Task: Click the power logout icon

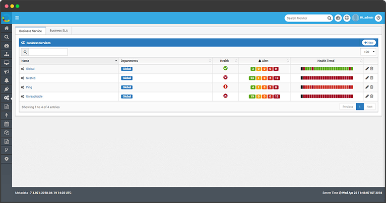Action: 378,18
